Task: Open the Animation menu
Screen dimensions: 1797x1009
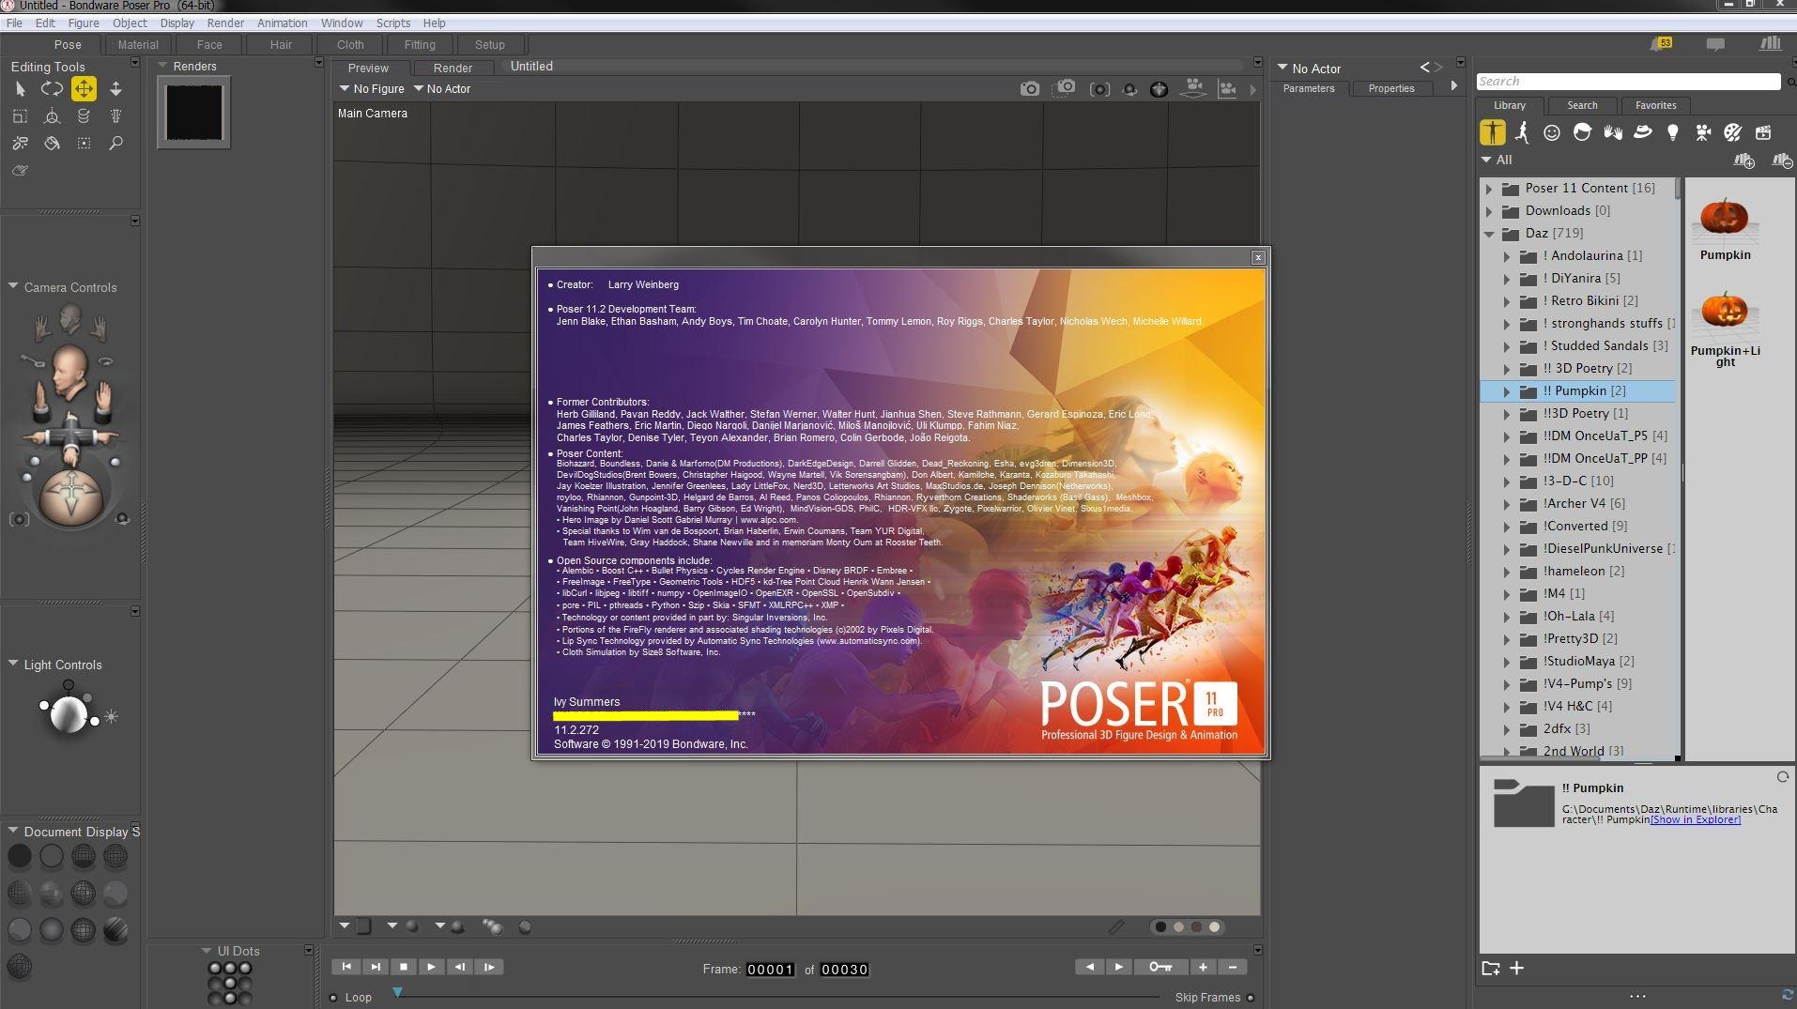Action: click(x=282, y=23)
